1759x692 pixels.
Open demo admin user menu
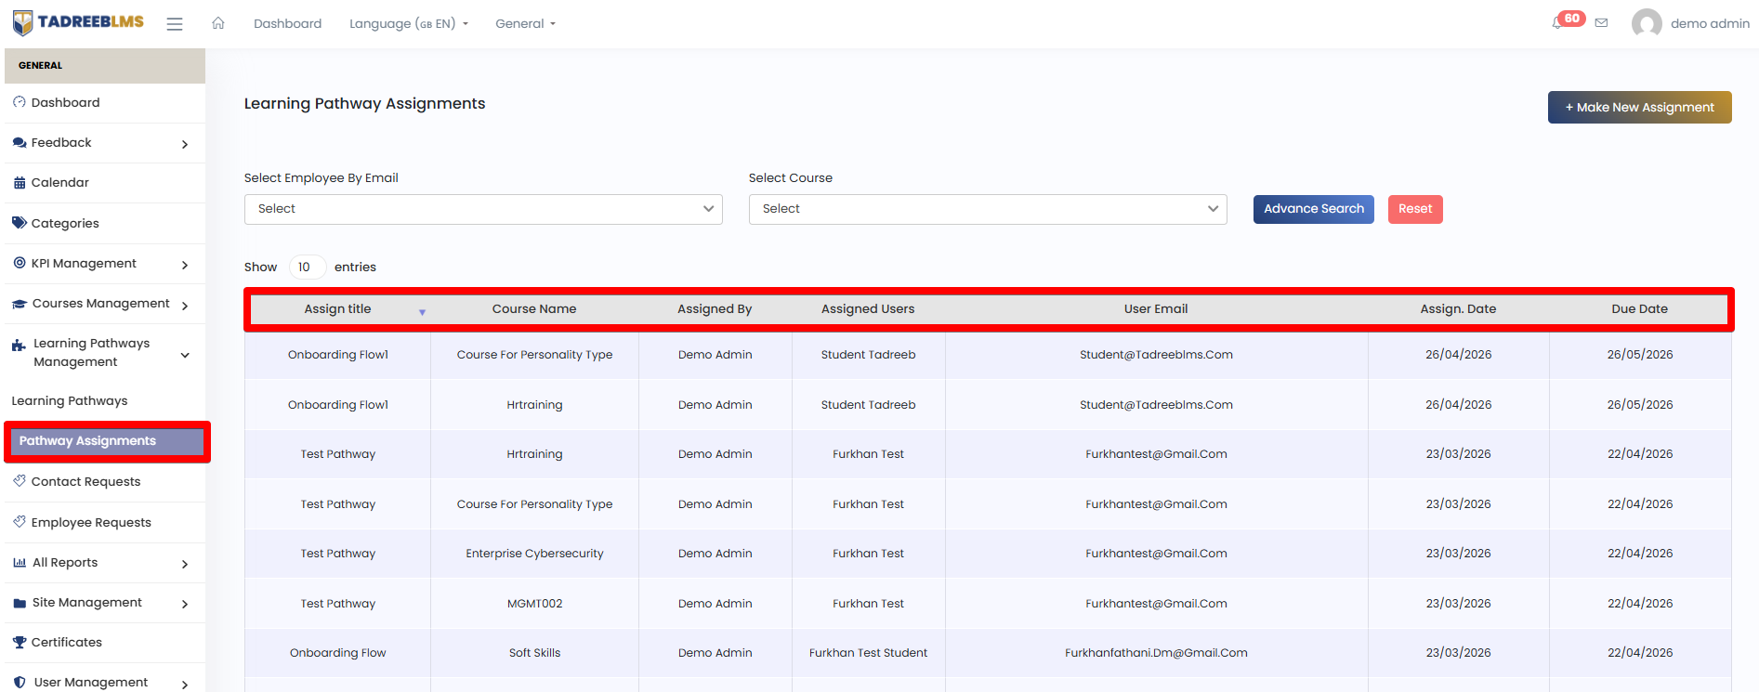coord(1710,23)
